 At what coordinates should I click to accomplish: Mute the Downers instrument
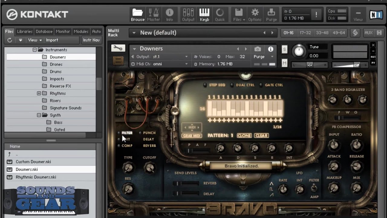click(285, 63)
